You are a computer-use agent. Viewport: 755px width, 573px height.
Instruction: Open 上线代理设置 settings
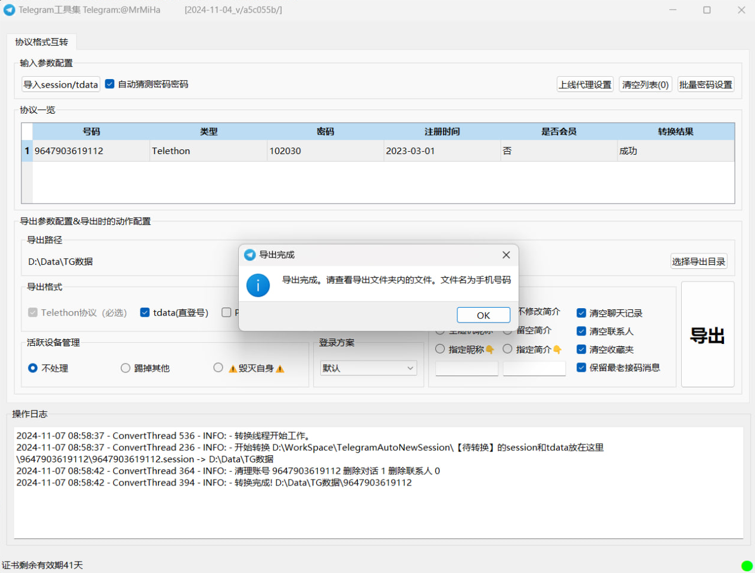tap(585, 84)
